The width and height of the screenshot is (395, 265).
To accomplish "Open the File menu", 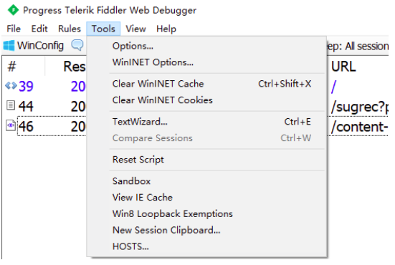I will pos(14,29).
